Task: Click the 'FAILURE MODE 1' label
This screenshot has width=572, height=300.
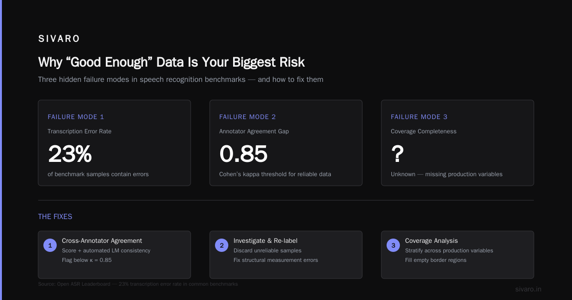Action: tap(76, 117)
